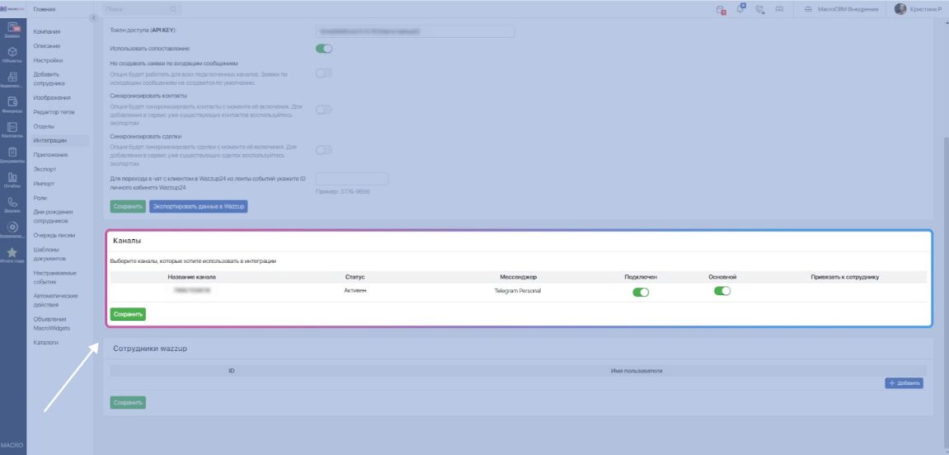This screenshot has width=949, height=455.
Task: Select Интеграции in the settings menu
Action: 51,140
